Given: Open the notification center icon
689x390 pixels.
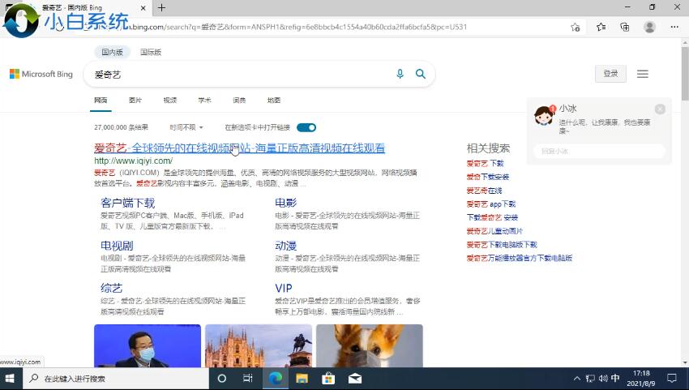Looking at the screenshot, I should click(672, 379).
